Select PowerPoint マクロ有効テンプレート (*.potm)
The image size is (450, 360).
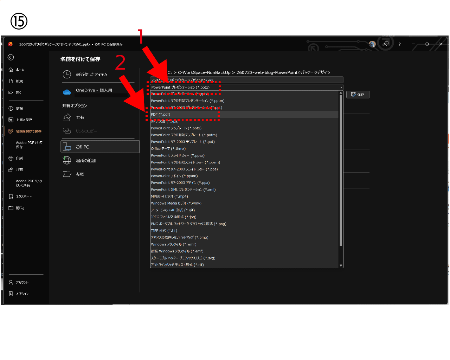click(244, 135)
